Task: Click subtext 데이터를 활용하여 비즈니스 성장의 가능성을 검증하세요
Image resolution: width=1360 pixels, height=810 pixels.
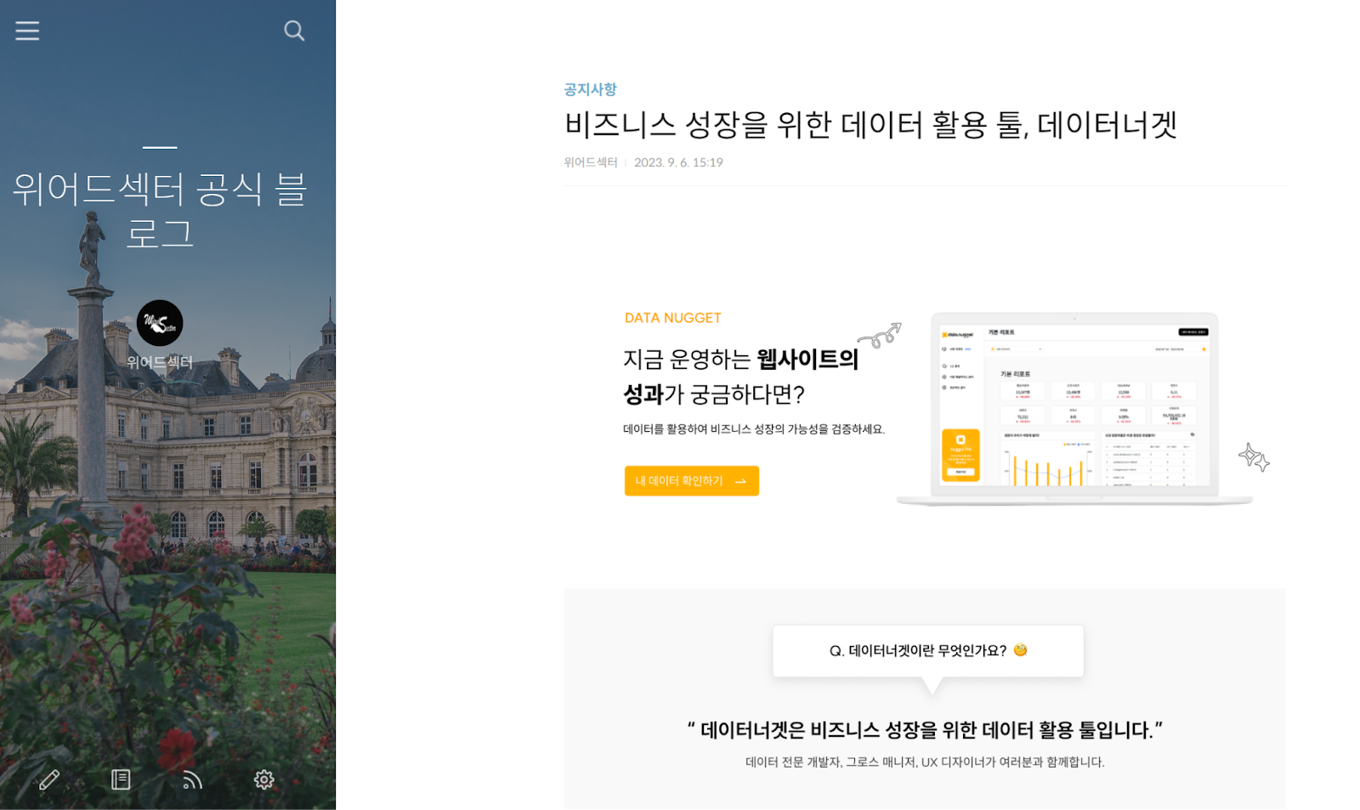Action: tap(754, 429)
